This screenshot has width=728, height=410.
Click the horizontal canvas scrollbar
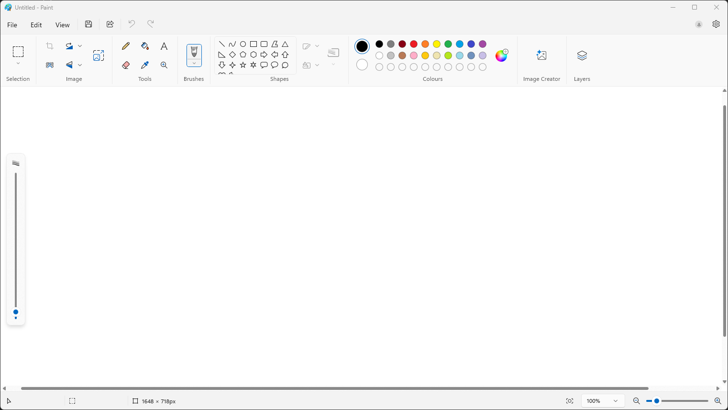click(335, 388)
